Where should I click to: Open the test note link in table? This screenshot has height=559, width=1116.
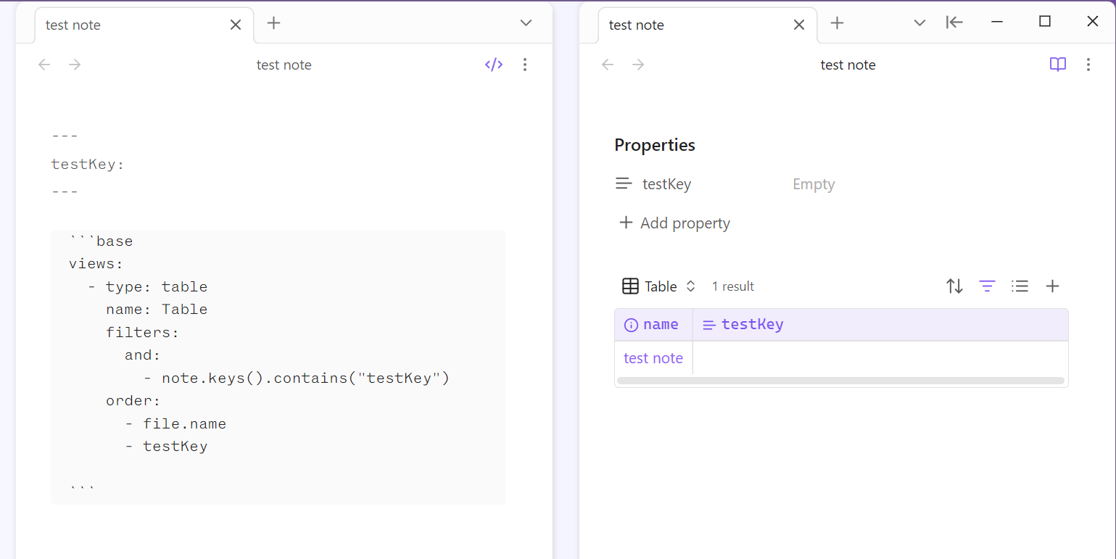pyautogui.click(x=653, y=358)
